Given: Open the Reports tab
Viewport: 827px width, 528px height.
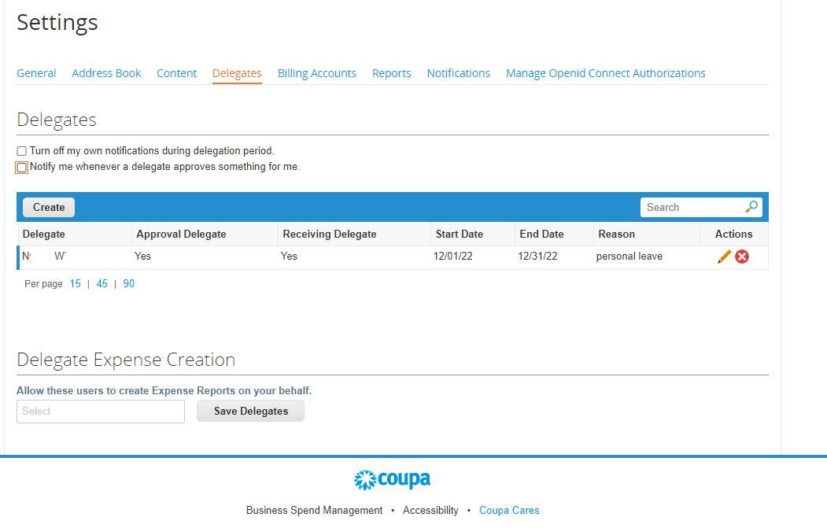Looking at the screenshot, I should [x=391, y=73].
